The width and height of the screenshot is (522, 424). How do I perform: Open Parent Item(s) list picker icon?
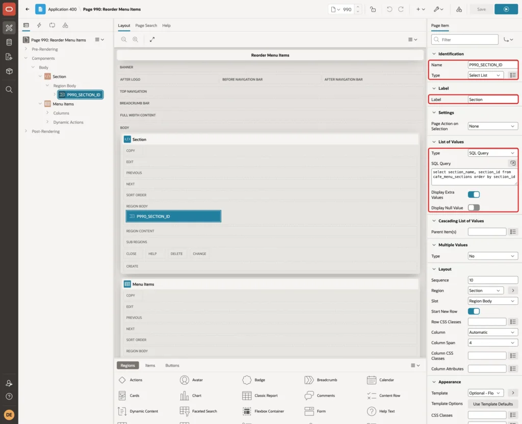click(513, 232)
